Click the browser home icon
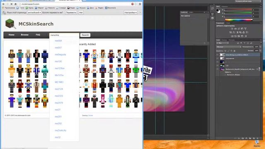The height and width of the screenshot is (149, 265). pyautogui.click(x=16, y=4)
